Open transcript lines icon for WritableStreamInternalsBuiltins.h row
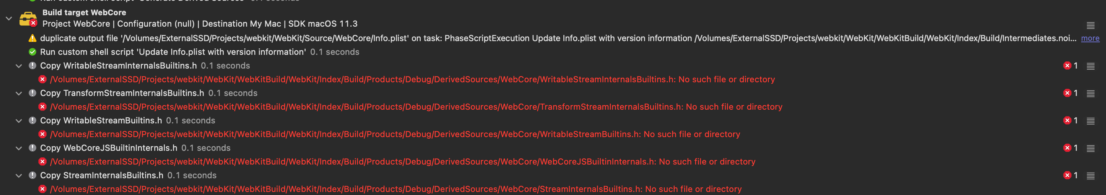The image size is (1106, 195). tap(1090, 66)
